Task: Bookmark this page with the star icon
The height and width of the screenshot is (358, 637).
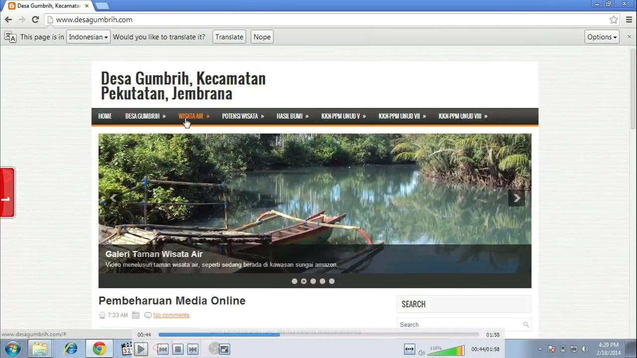Action: click(x=614, y=20)
